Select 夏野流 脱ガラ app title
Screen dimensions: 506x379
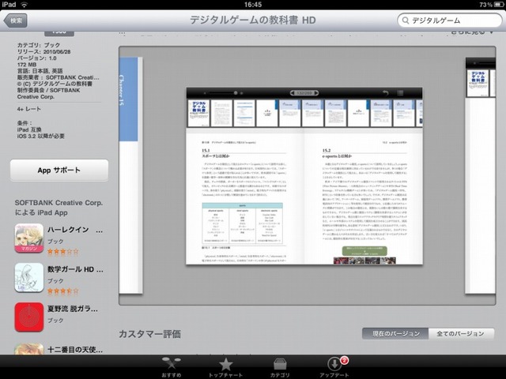pos(73,309)
